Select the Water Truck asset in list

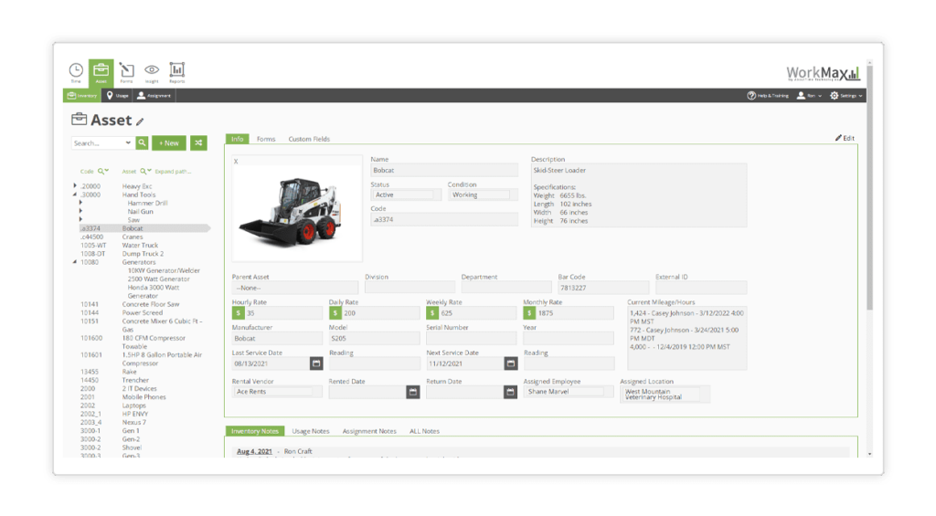[140, 246]
